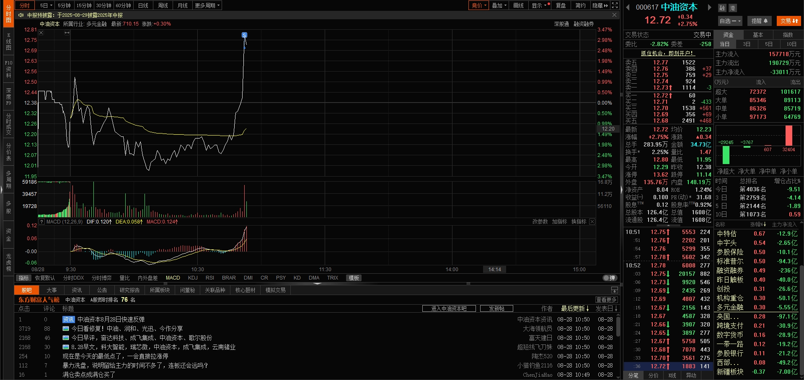This screenshot has height=380, width=804.
Task: Switch to 周线 weekly chart
Action: click(x=163, y=5)
